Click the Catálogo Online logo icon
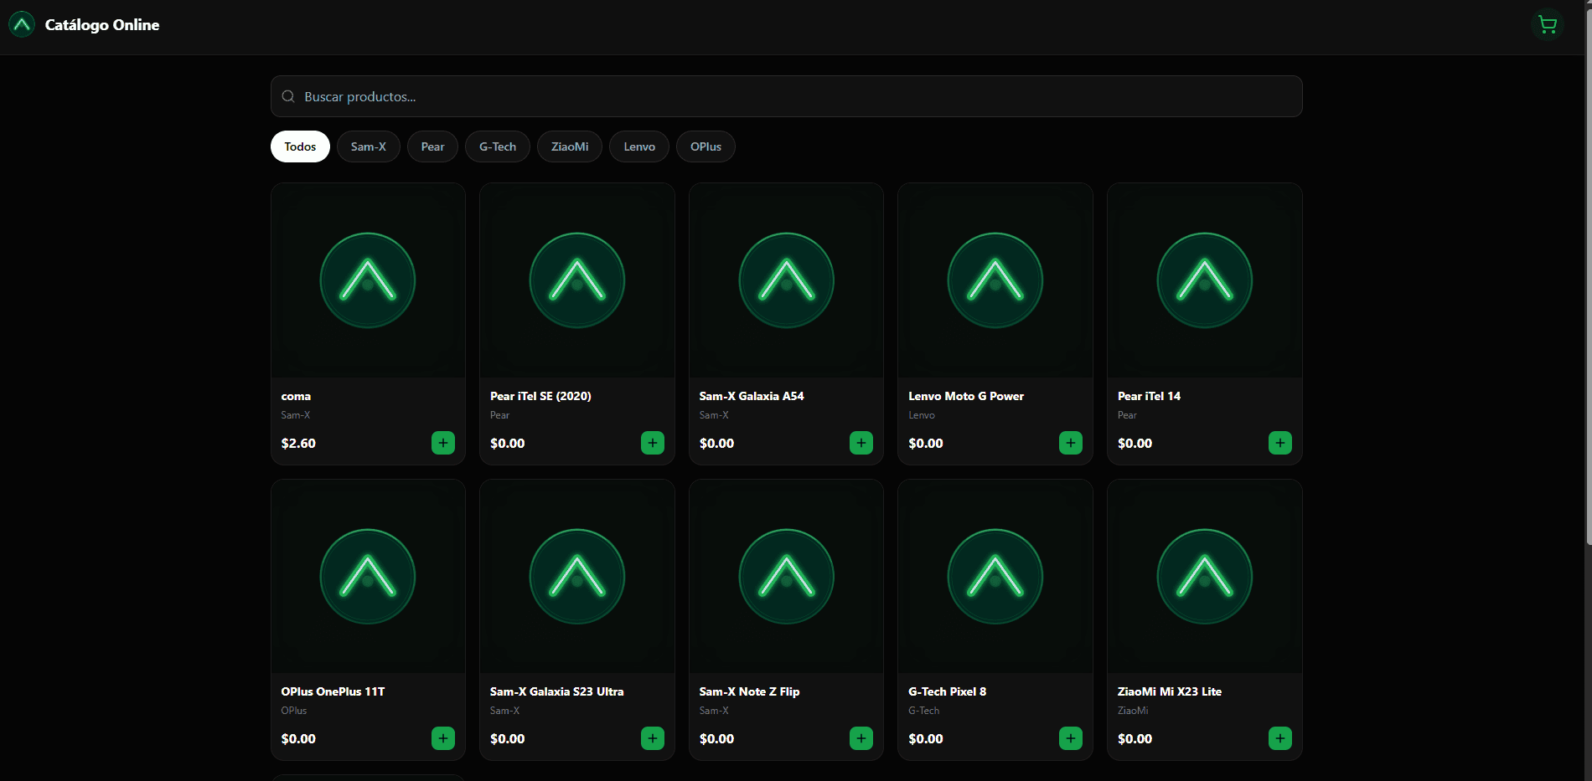The image size is (1592, 781). click(x=21, y=24)
